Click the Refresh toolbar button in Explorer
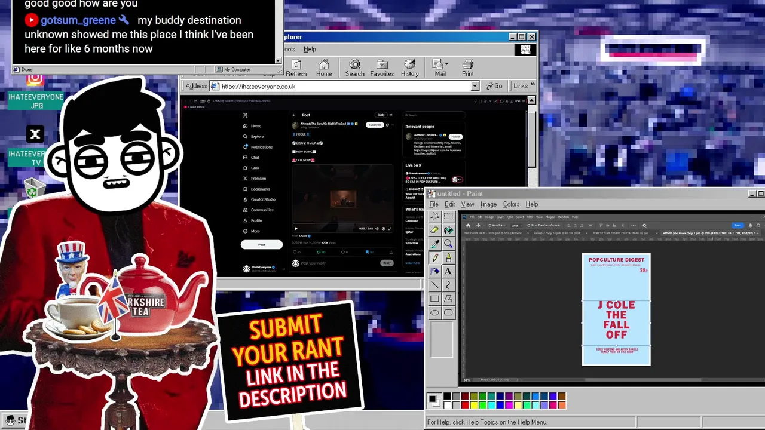Screen dimensions: 765x430 tap(296, 68)
